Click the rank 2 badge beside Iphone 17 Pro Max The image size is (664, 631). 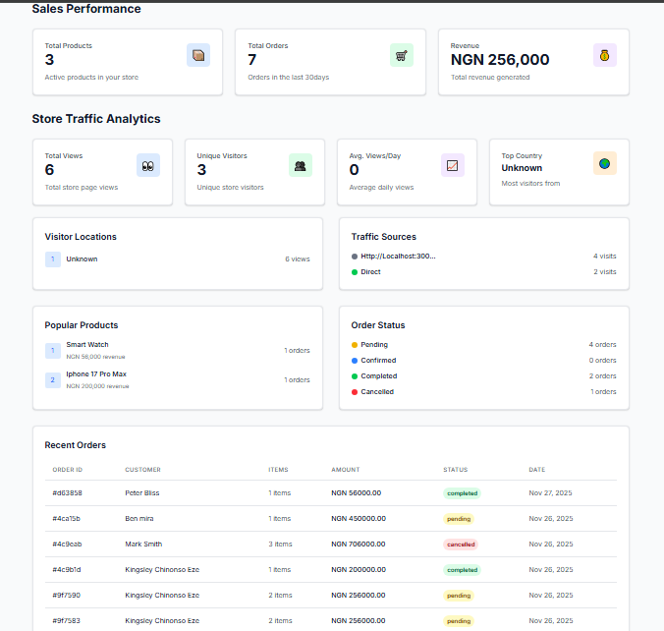click(x=53, y=380)
